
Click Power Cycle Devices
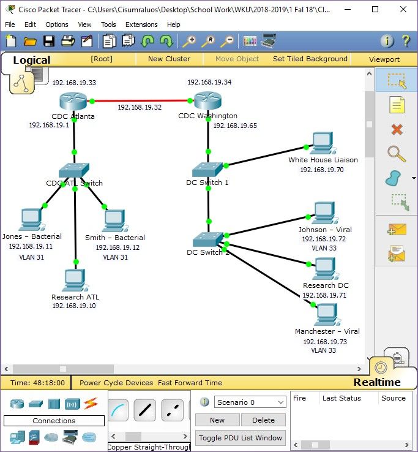116,383
